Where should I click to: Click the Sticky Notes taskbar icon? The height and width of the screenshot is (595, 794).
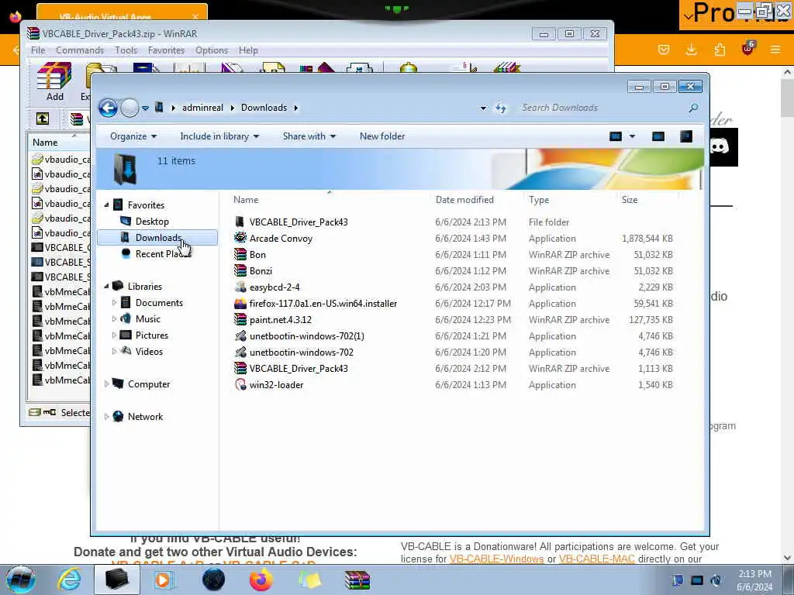coord(309,580)
